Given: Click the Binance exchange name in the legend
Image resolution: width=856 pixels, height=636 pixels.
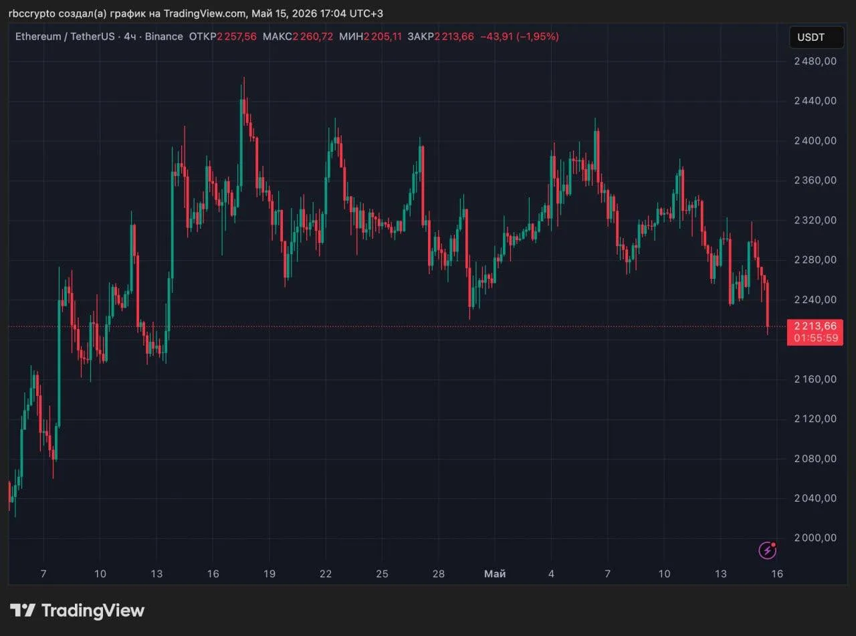Looking at the screenshot, I should coord(163,36).
